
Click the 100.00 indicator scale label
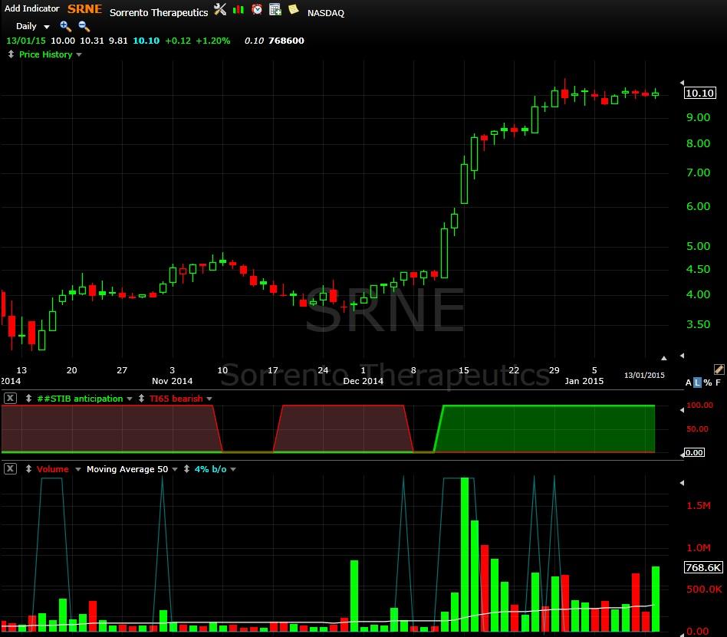(x=699, y=406)
